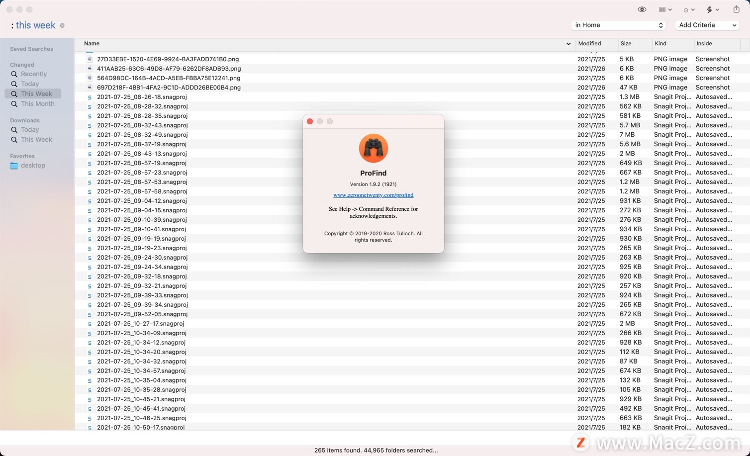Screen dimensions: 750x456
Task: Click PNG icon of 27D33EBE file
Action: pyautogui.click(x=90, y=59)
